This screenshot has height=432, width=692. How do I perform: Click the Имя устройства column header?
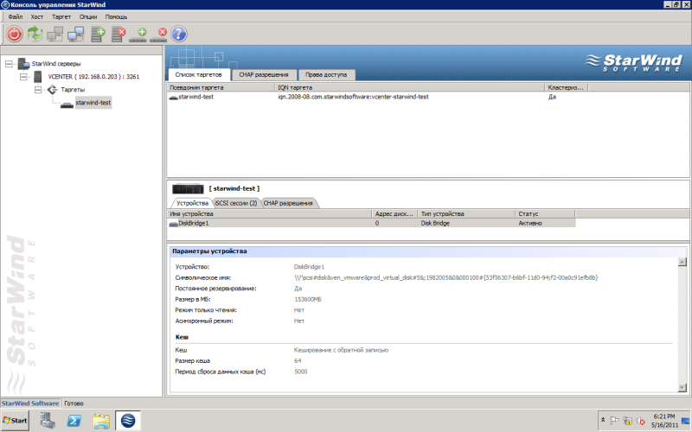point(270,213)
